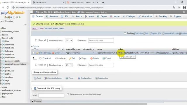Open the Favorites navigation tab
Screen dimensions: 187x105
[9, 21]
